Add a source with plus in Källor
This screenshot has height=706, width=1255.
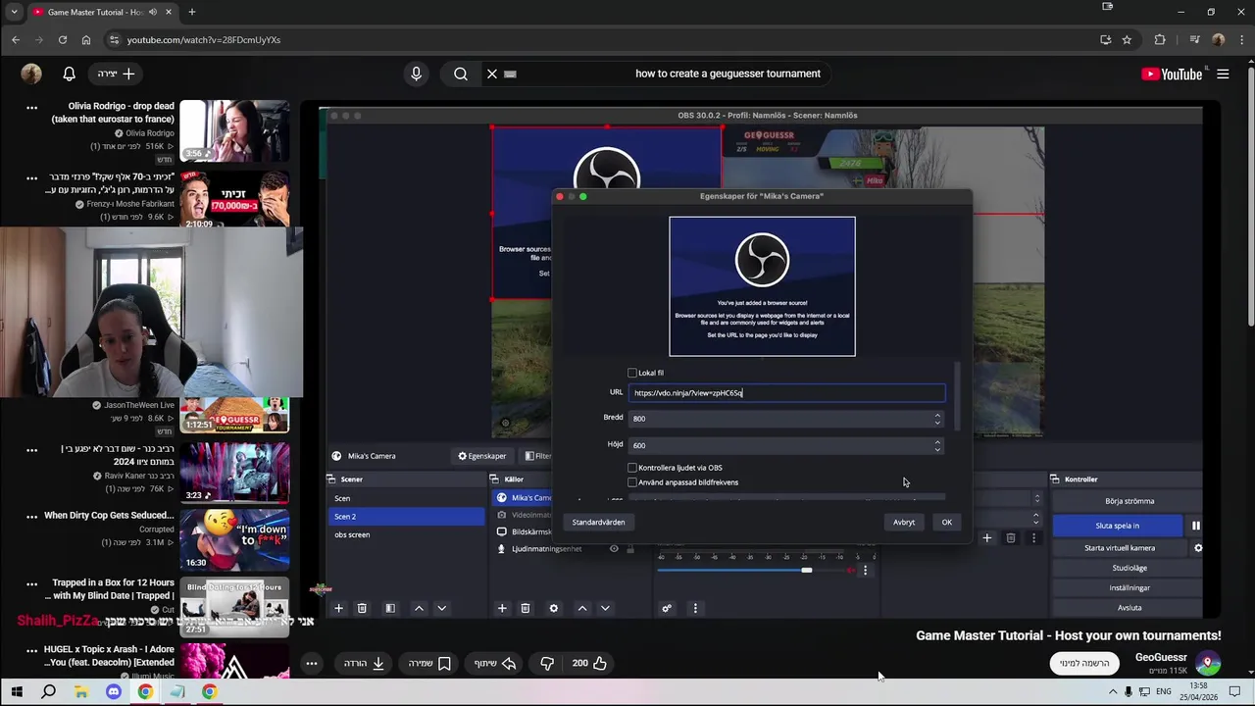(502, 608)
